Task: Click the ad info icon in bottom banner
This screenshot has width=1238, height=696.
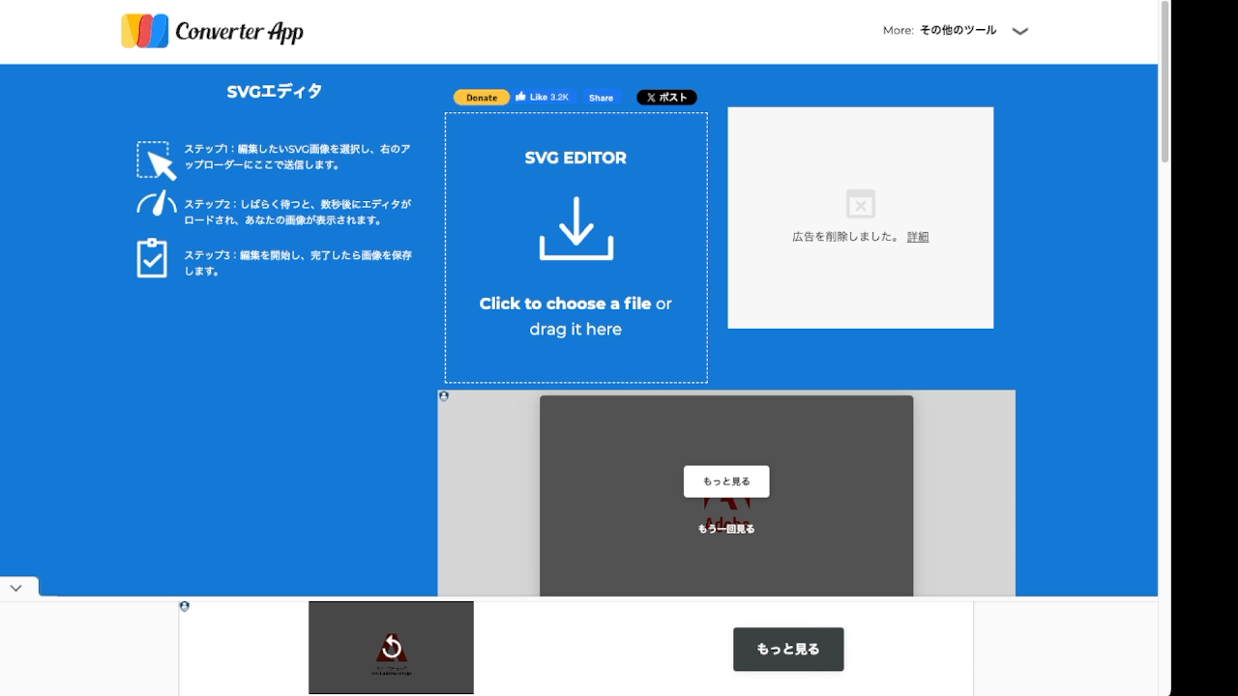Action: pyautogui.click(x=185, y=607)
